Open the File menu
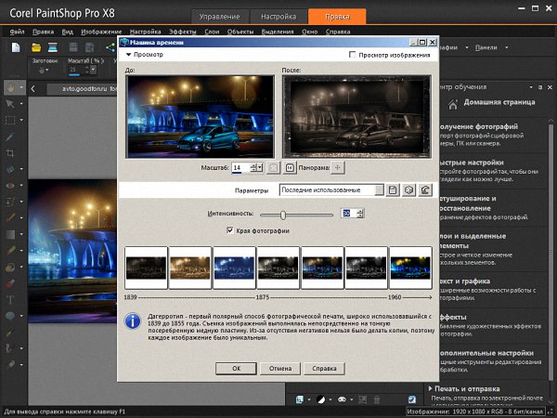557x418 pixels. pyautogui.click(x=17, y=32)
